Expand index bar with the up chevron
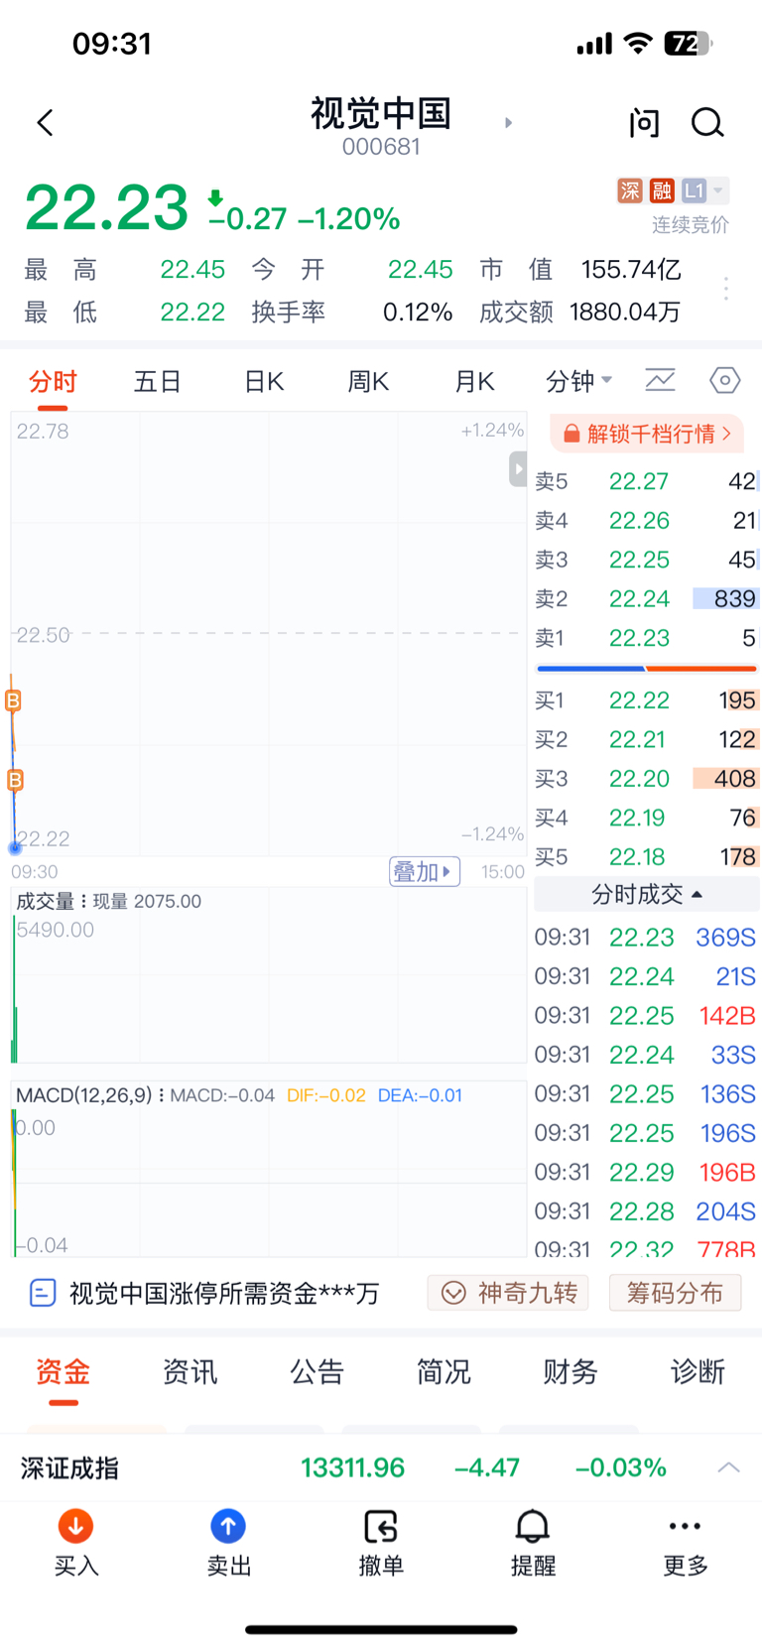 pyautogui.click(x=728, y=1467)
